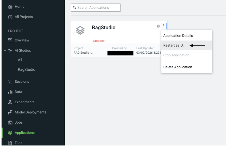Click the info icon on RagStudio card
Viewport: 227px width, 146px height.
pos(158,26)
